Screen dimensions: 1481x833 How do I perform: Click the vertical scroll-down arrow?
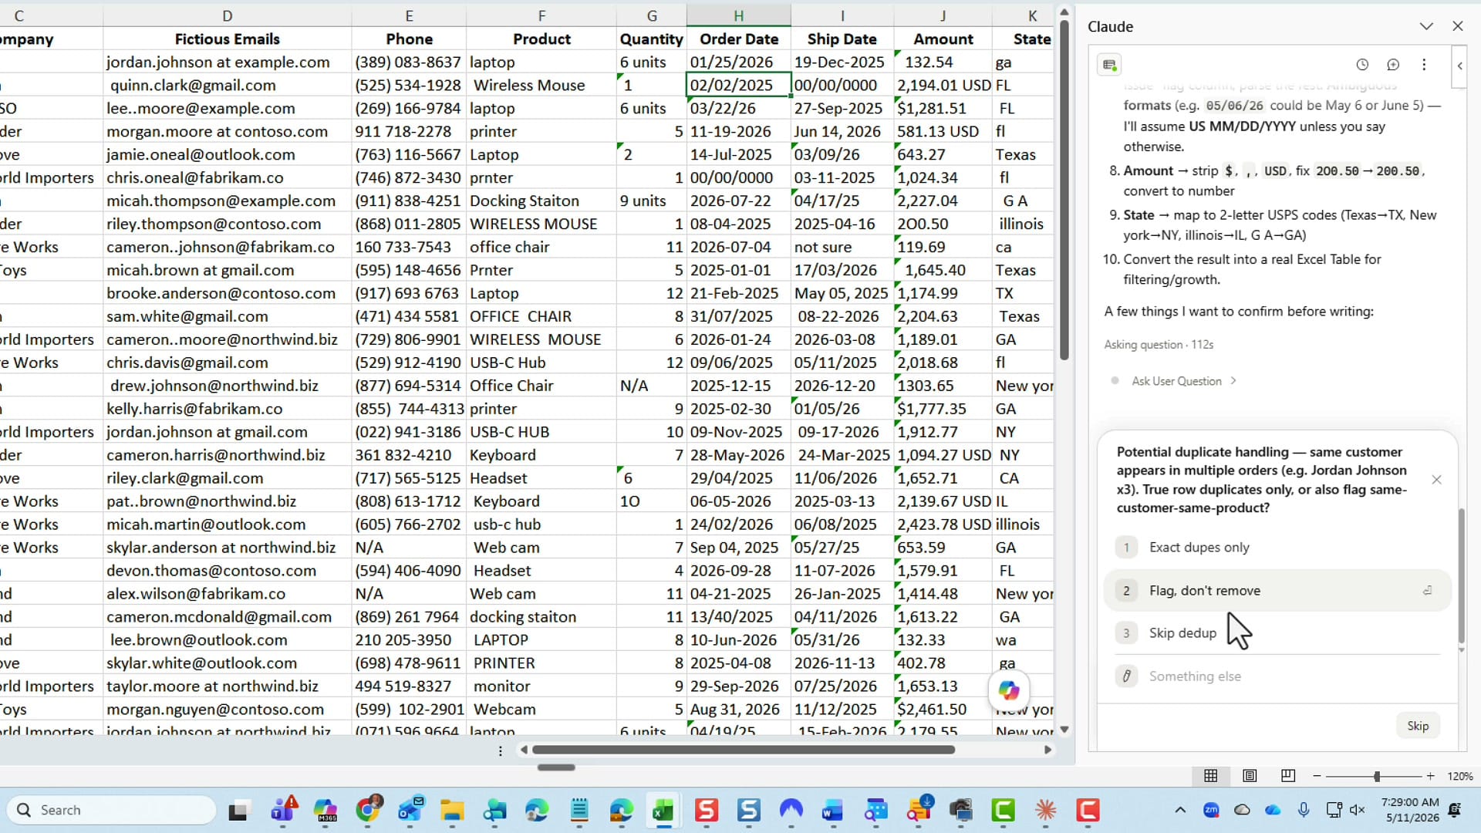(1064, 730)
